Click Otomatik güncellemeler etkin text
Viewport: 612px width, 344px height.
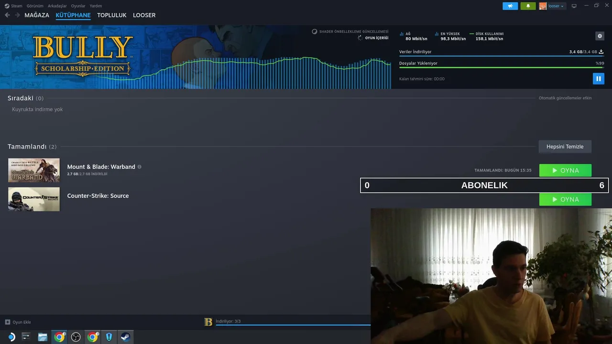(565, 98)
